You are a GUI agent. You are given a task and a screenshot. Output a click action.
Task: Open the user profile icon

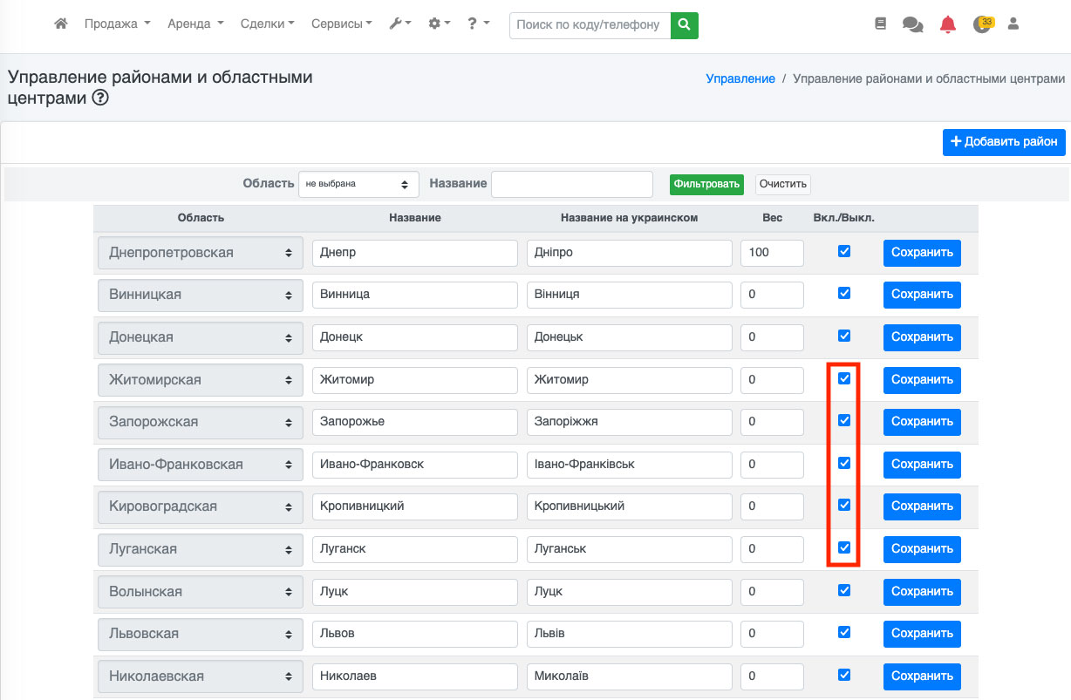point(1013,24)
